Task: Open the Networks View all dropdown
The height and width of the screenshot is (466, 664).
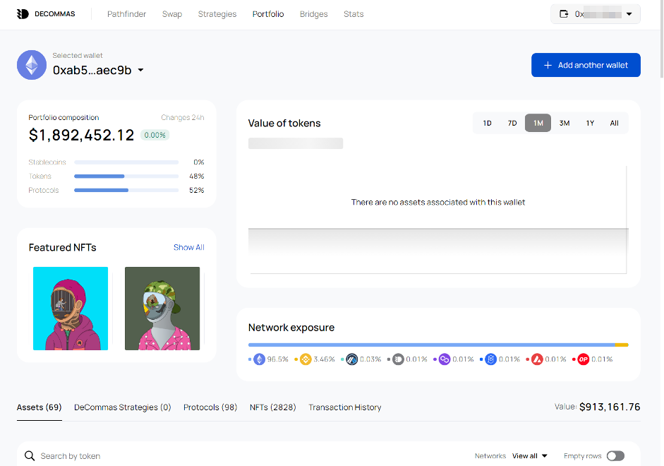Action: tap(530, 456)
